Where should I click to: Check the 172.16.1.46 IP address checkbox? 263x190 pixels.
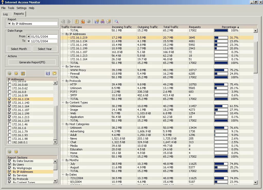[x=10, y=124]
